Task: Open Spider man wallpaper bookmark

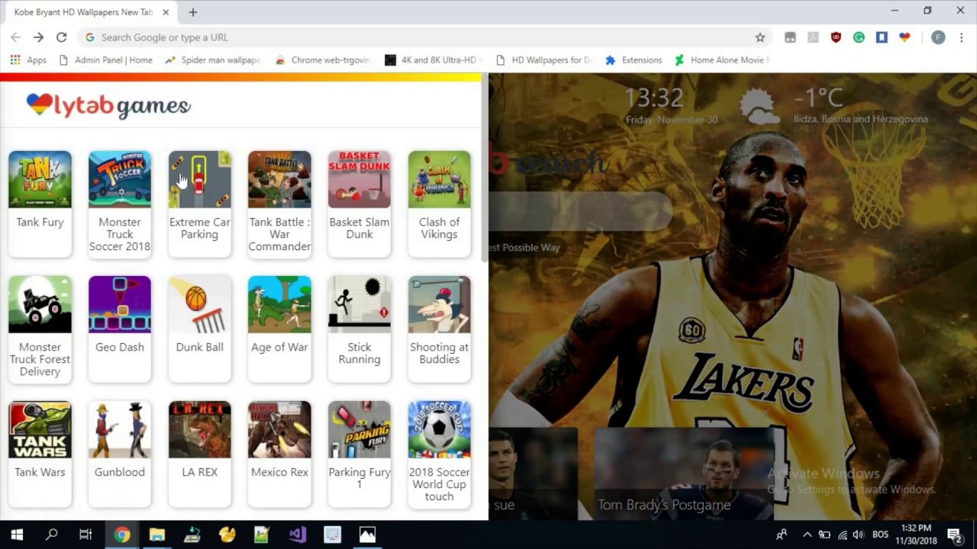Action: (x=212, y=59)
